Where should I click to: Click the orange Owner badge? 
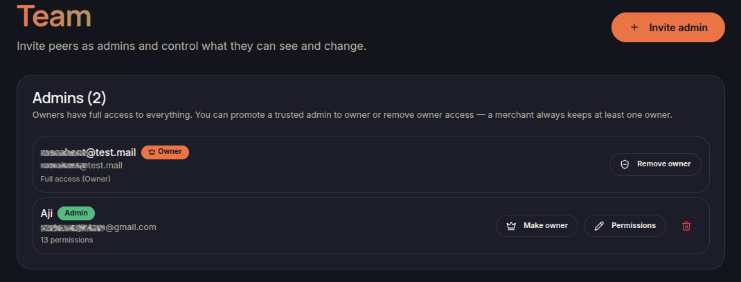(x=165, y=152)
